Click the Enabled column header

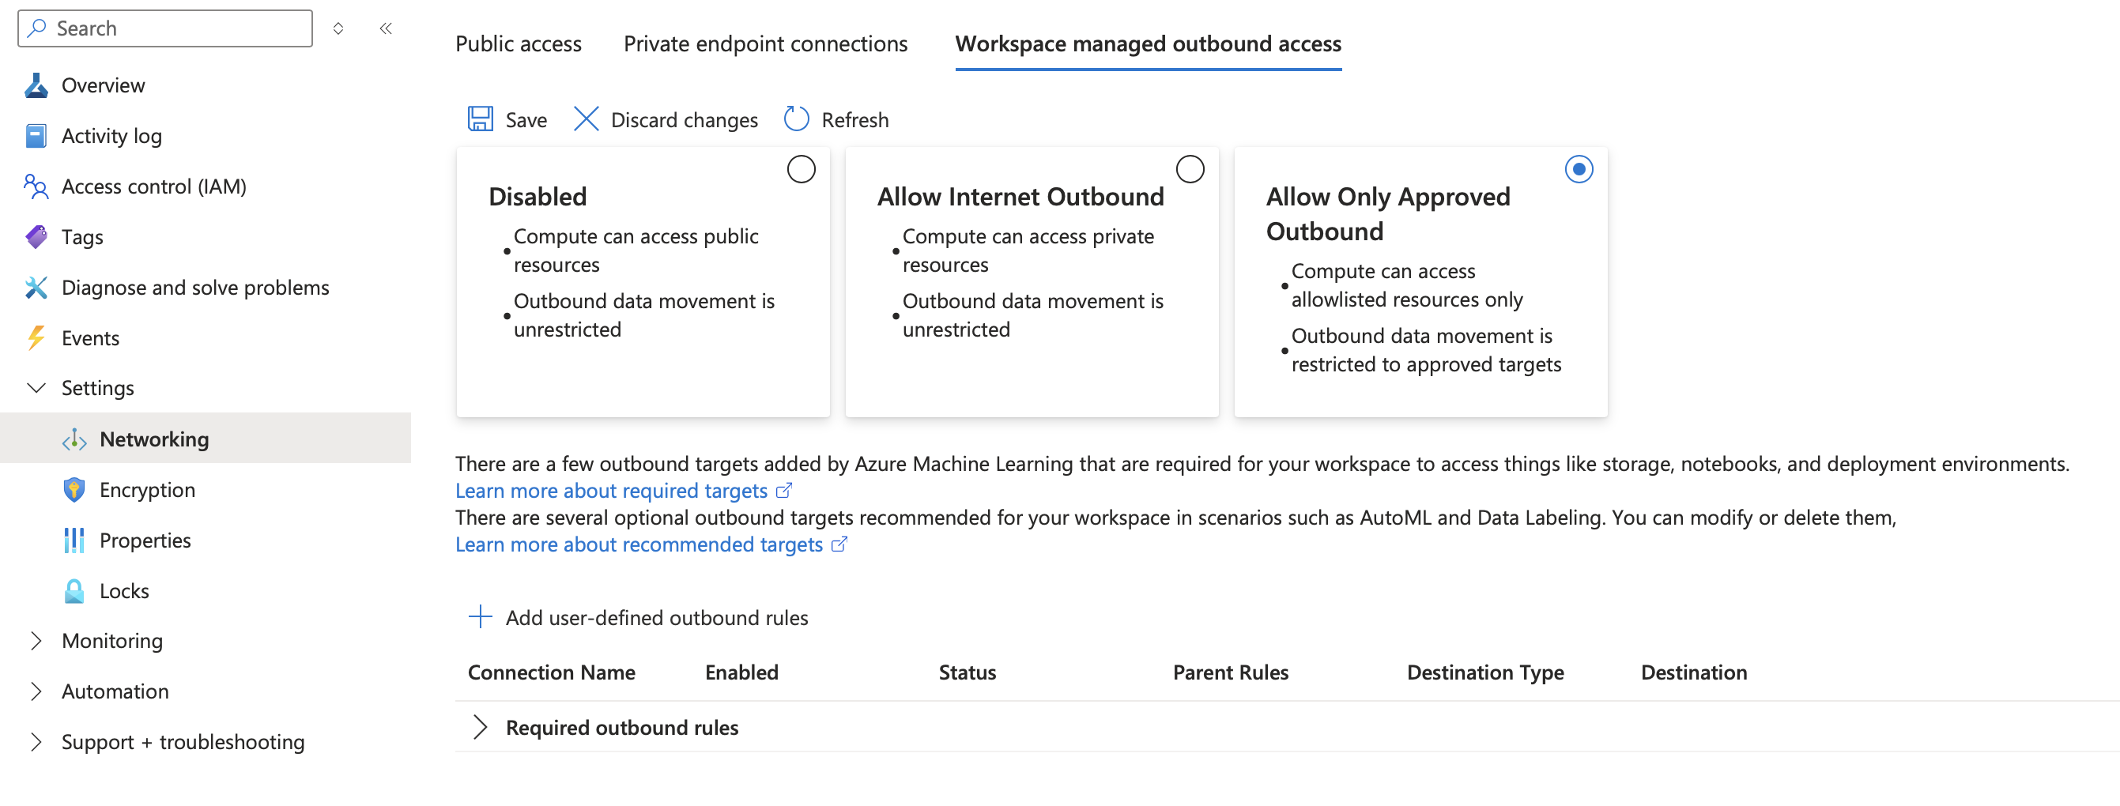741,672
